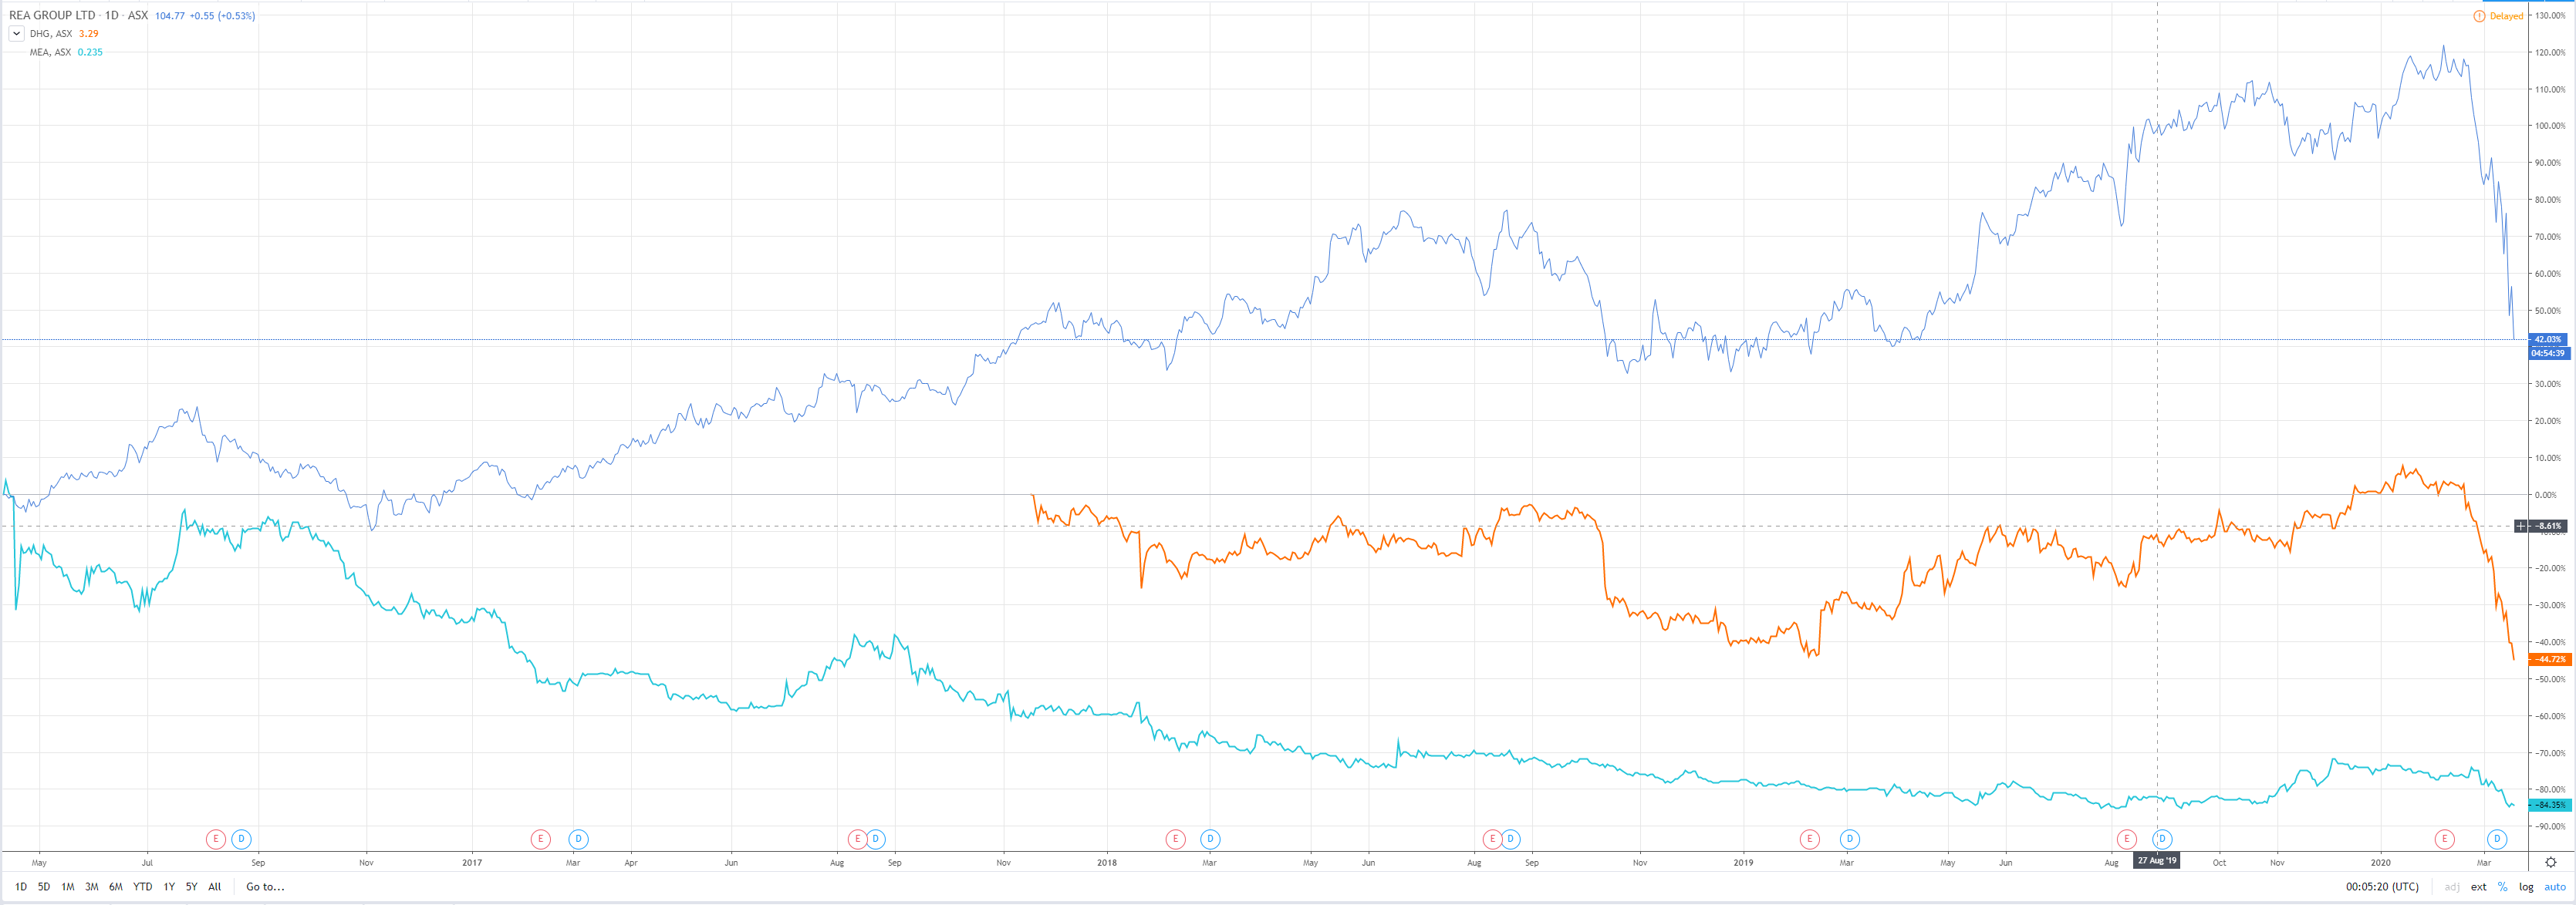Click the first earnings E marker near July
Screen dimensions: 2576x905
pos(215,839)
